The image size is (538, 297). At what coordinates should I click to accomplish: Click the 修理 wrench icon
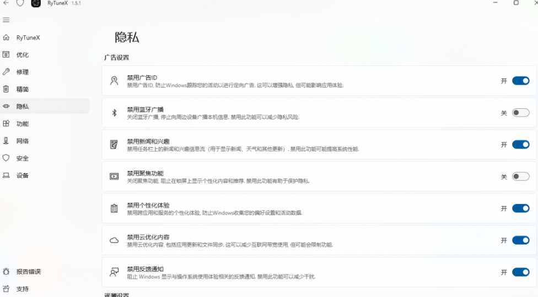tap(6, 72)
